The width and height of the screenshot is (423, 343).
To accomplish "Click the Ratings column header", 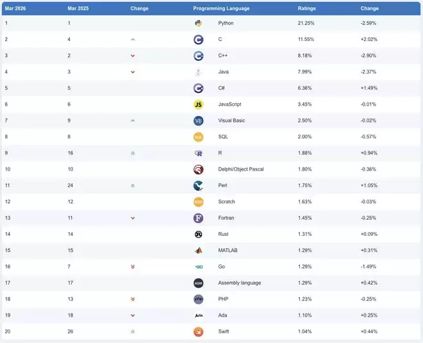I will (306, 8).
